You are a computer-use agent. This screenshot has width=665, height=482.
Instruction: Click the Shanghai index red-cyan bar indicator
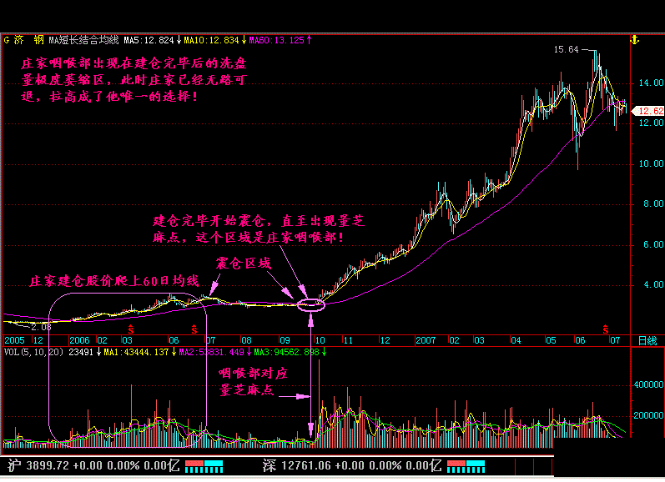(204, 464)
